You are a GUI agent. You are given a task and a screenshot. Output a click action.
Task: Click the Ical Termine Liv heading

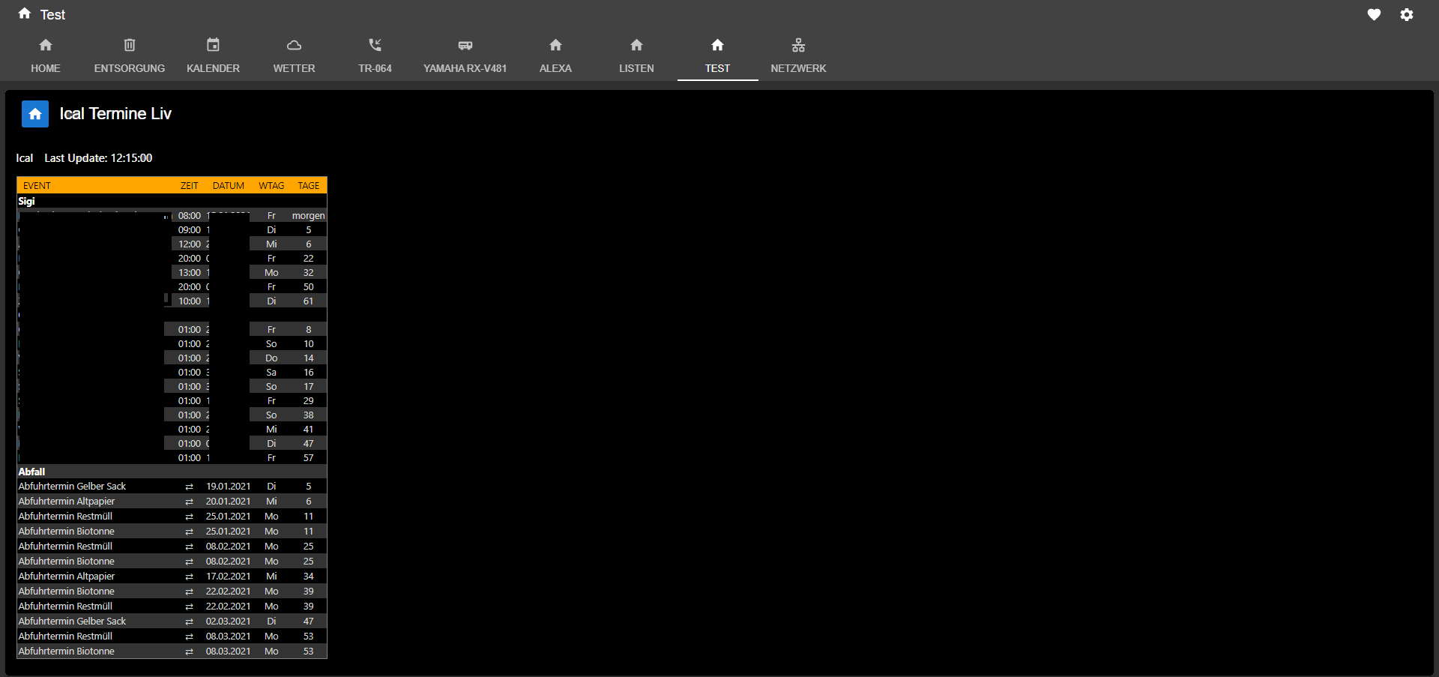click(115, 114)
